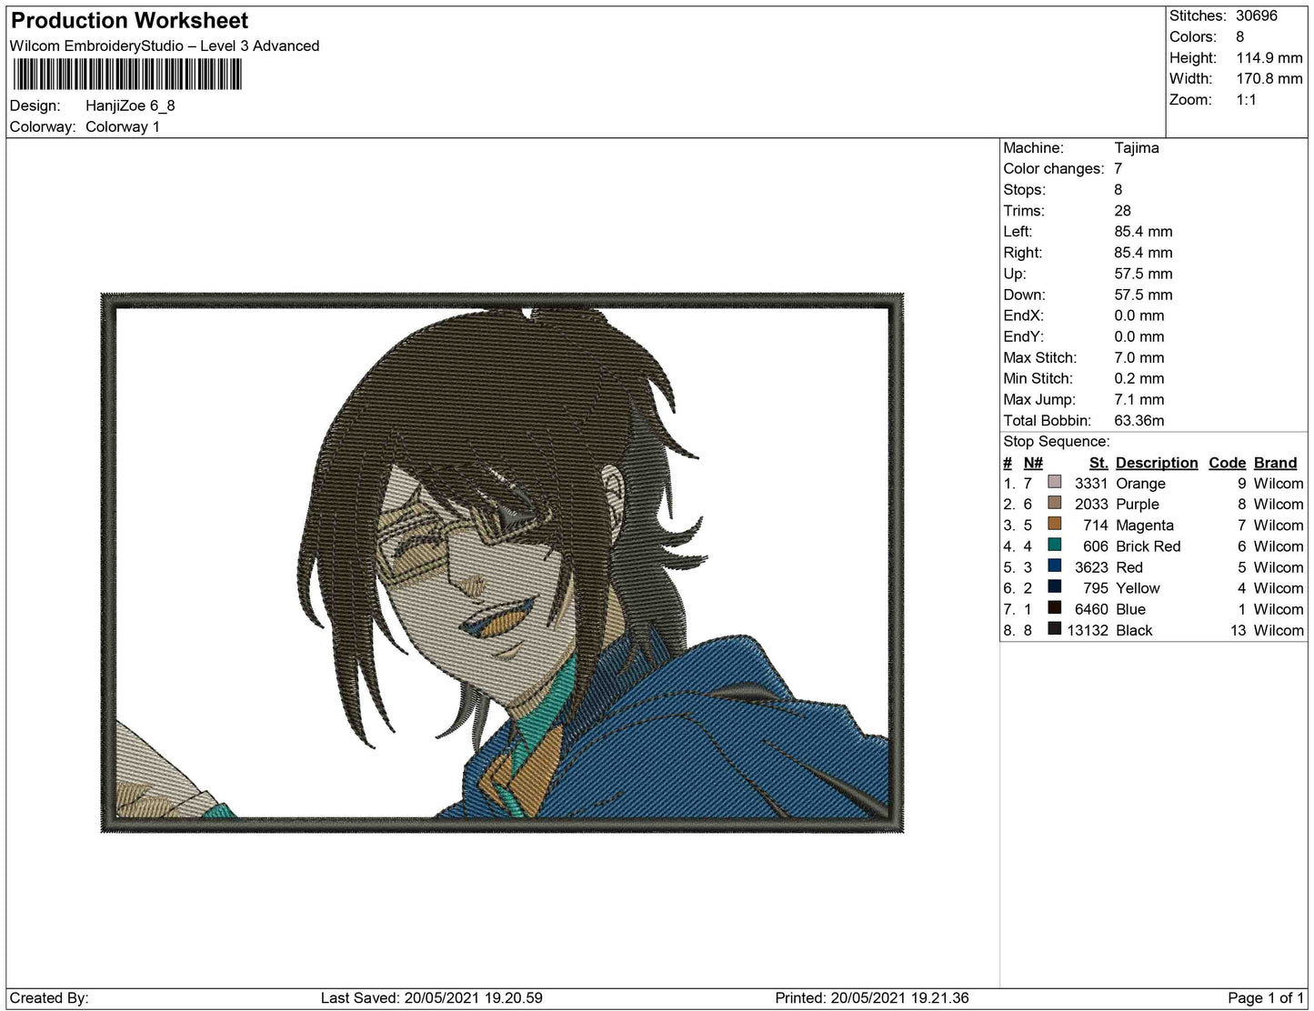Click the 'Code' column header
The height and width of the screenshot is (1011, 1314).
coord(1228,463)
